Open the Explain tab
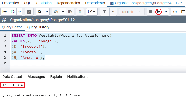Screen dimensions: 186x102 tap(56, 77)
